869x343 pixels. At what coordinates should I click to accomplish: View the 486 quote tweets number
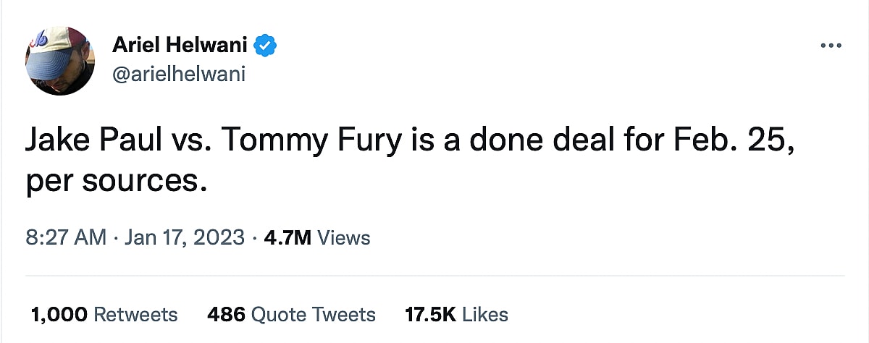pyautogui.click(x=225, y=314)
